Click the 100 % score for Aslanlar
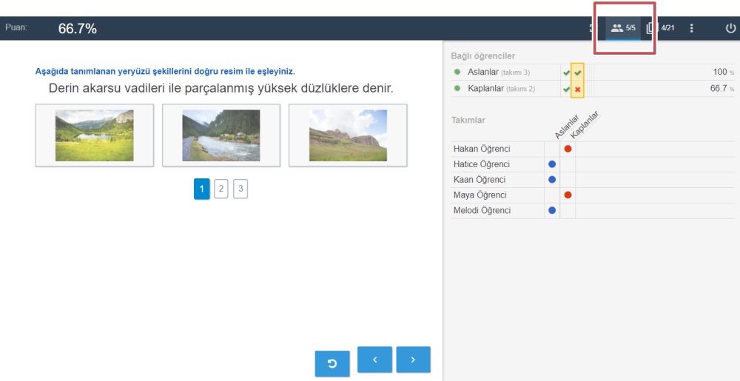This screenshot has width=740, height=381. [x=724, y=73]
